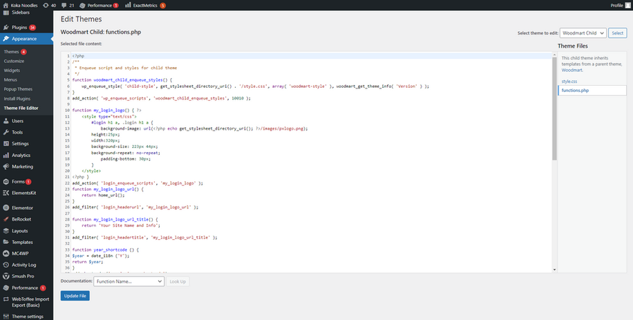Image resolution: width=633 pixels, height=320 pixels.
Task: Open the MC4WP icon
Action: [6, 254]
